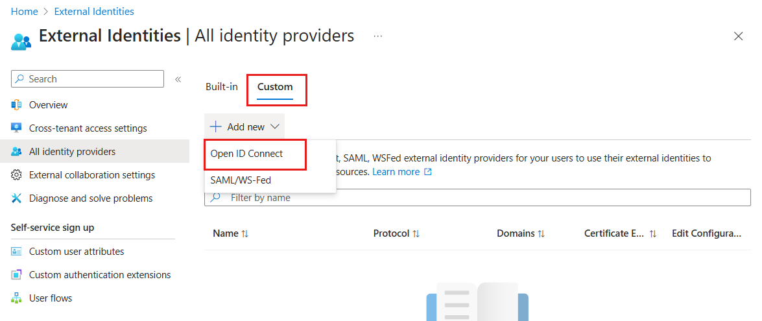762x321 pixels.
Task: Switch to the Built-in tab
Action: [x=222, y=87]
